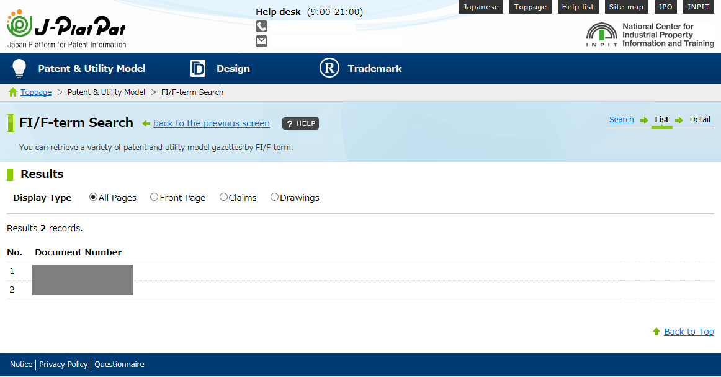Image resolution: width=721 pixels, height=377 pixels.
Task: Click the help desk email envelope icon
Action: [261, 41]
